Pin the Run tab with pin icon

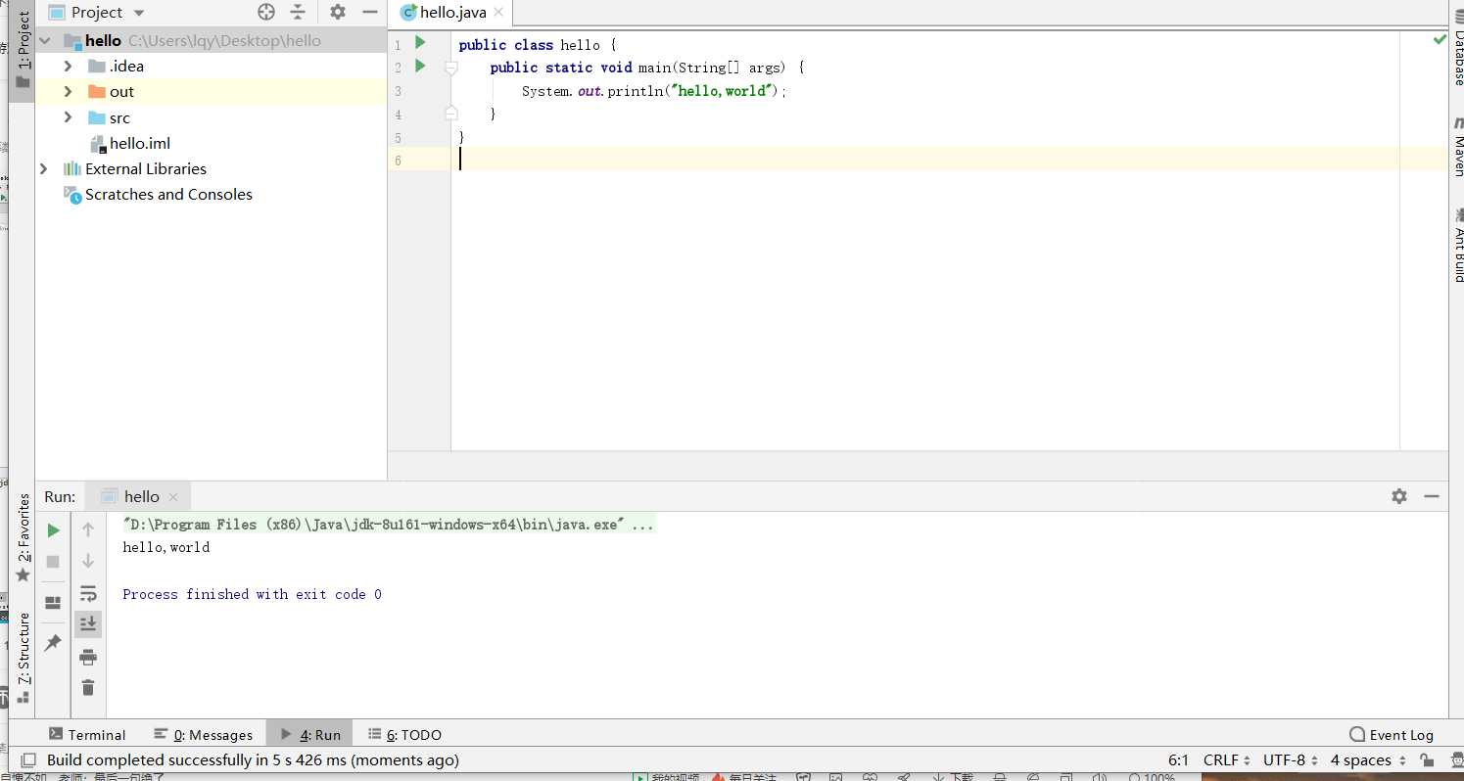coord(54,643)
